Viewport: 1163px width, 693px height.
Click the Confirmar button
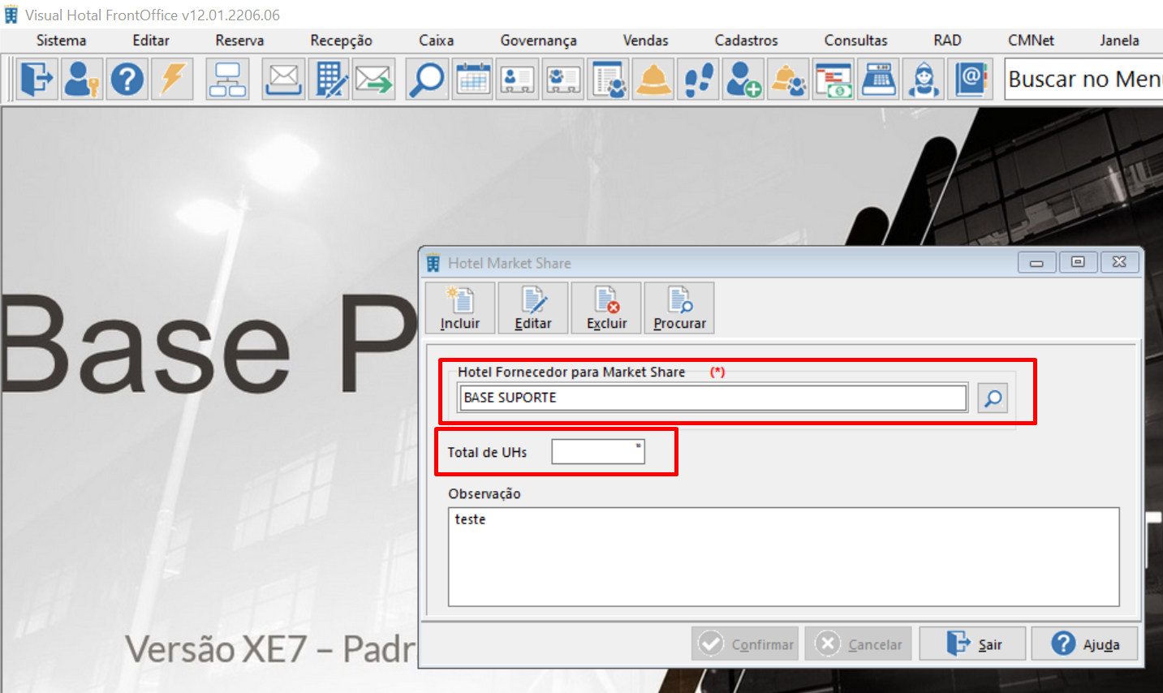click(x=745, y=643)
